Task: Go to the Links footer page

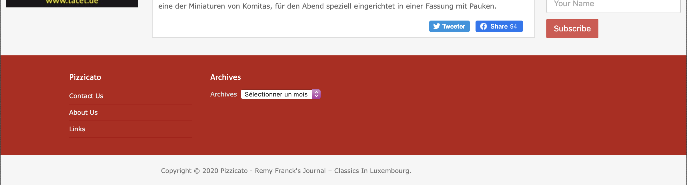Action: [77, 129]
